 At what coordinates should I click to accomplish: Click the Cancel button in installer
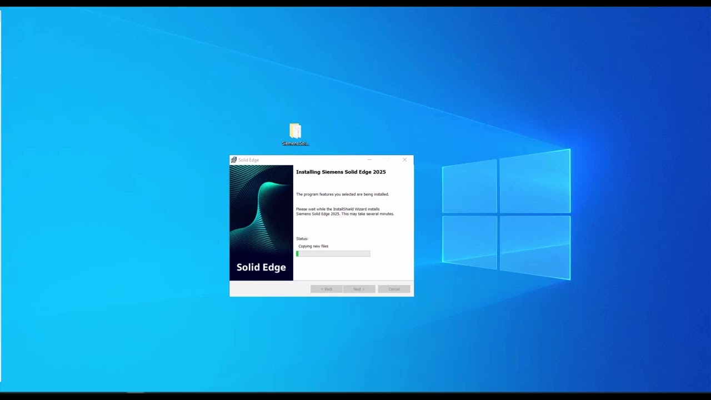tap(394, 289)
